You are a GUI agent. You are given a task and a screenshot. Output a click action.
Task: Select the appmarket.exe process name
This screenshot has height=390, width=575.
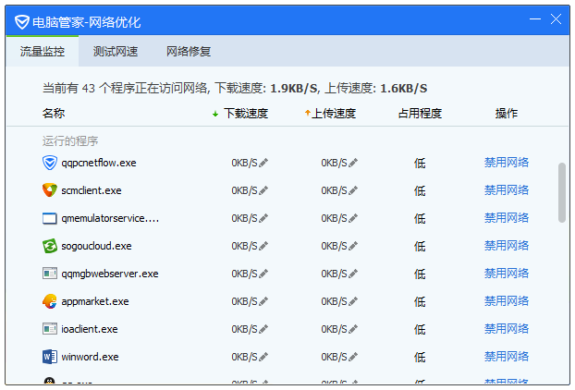coord(95,301)
